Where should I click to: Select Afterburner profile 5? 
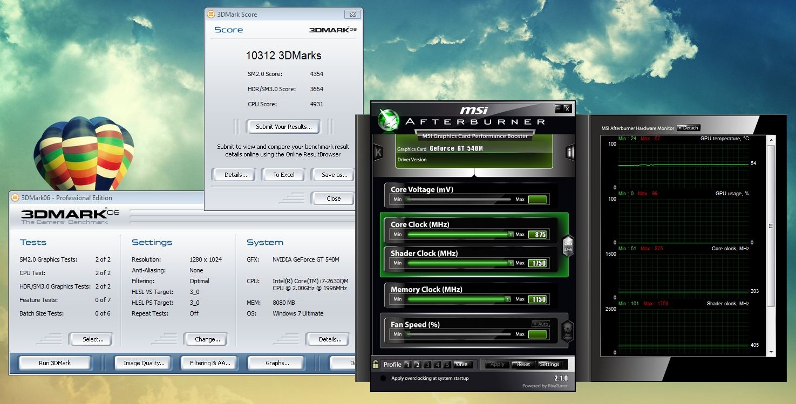(x=446, y=365)
